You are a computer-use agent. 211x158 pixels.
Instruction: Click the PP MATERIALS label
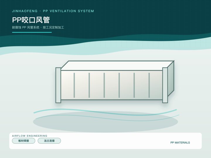180,142
